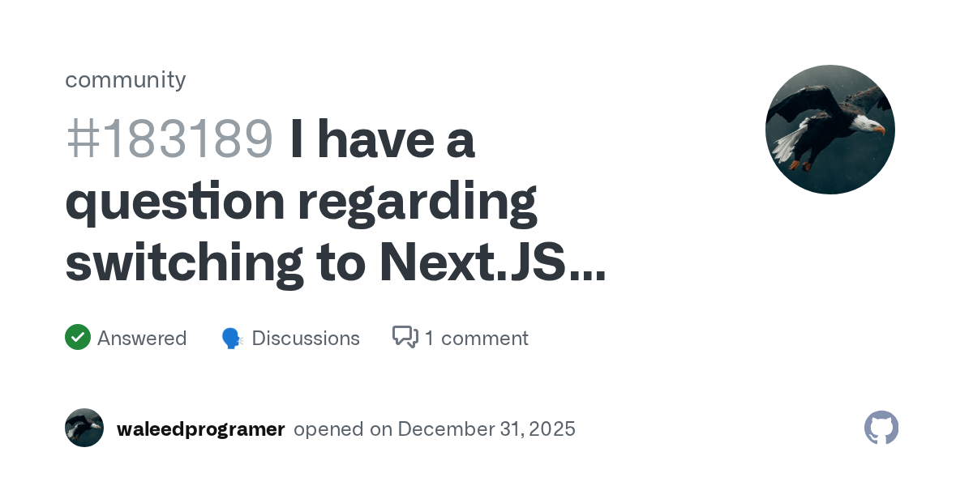
Task: Click the 'question regarding' title line
Action: click(x=301, y=202)
